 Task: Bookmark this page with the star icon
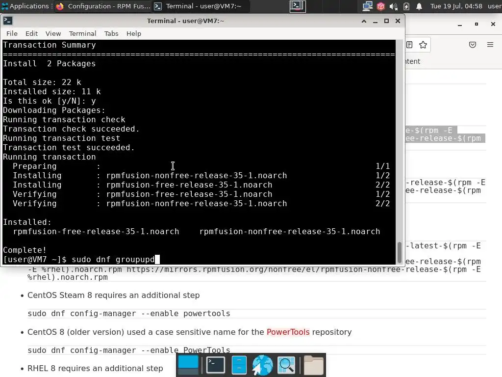(x=423, y=45)
